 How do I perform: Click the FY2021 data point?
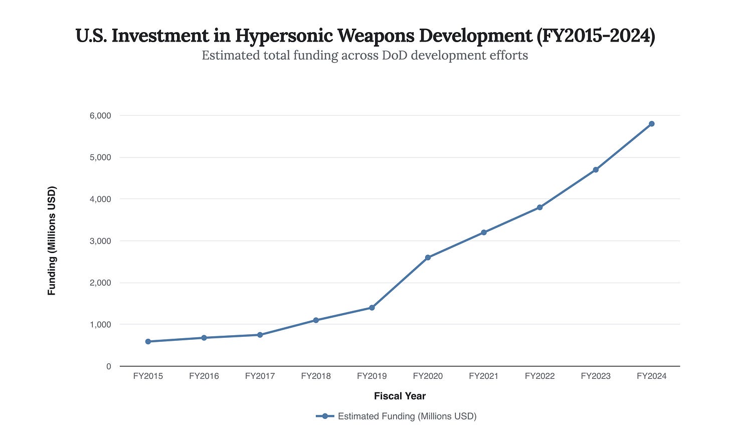(x=484, y=232)
